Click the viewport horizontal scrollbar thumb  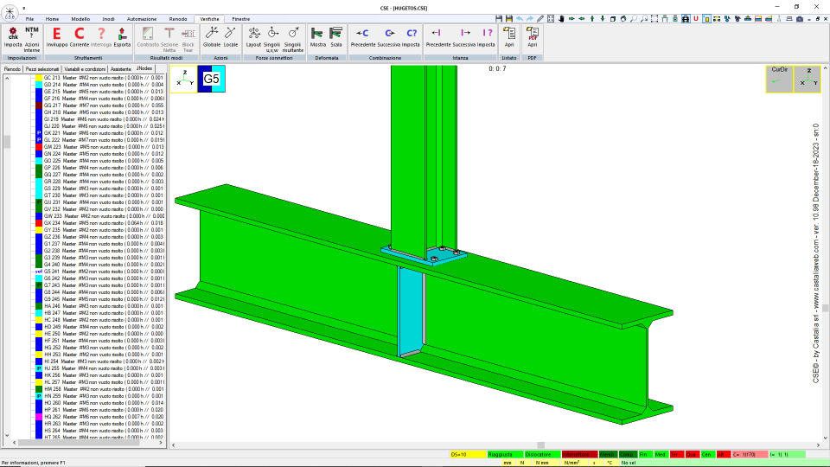tap(540, 445)
